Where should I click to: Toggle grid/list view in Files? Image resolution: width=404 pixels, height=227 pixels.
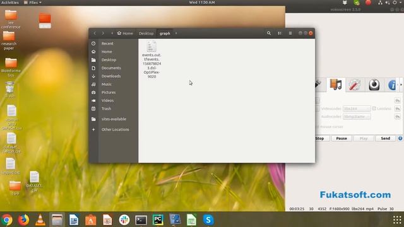coord(280,33)
